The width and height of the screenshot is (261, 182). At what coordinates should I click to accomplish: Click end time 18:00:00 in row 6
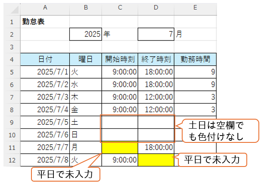tap(156, 84)
